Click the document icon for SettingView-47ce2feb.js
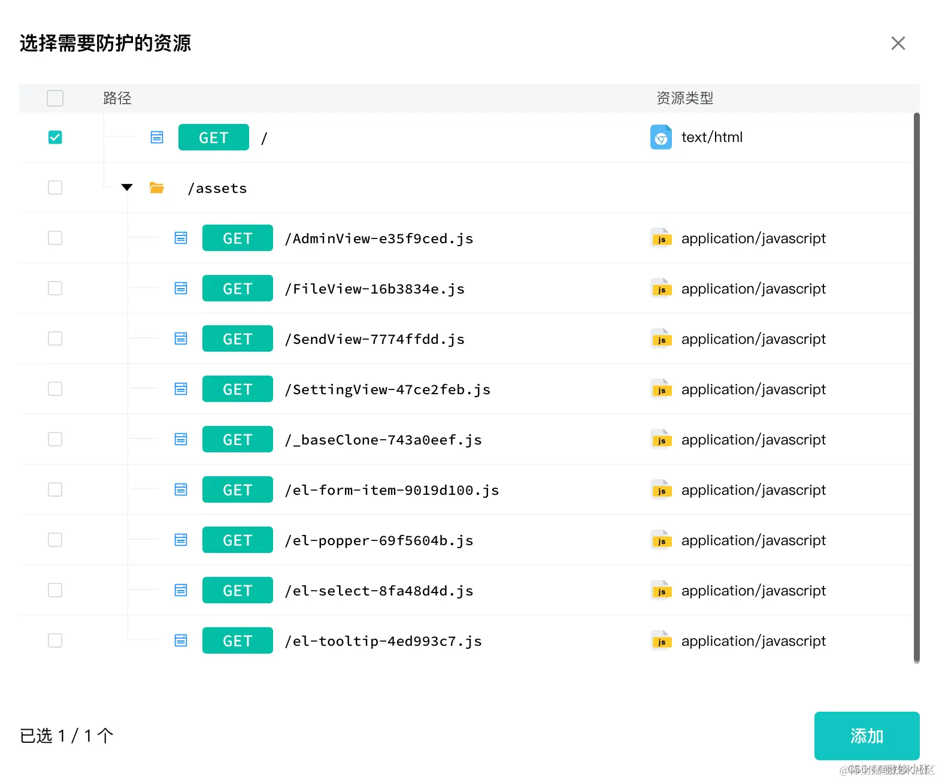939x780 pixels. click(x=181, y=389)
